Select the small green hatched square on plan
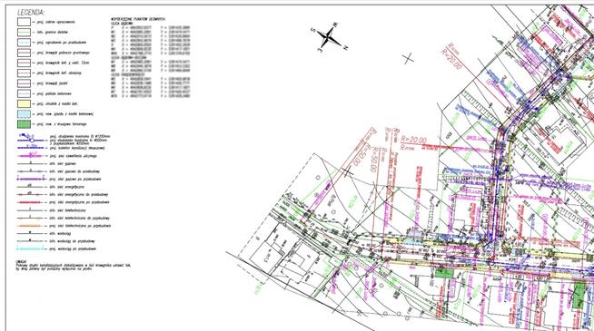Image resolution: width=594 pixels, height=331 pixels. 440,272
